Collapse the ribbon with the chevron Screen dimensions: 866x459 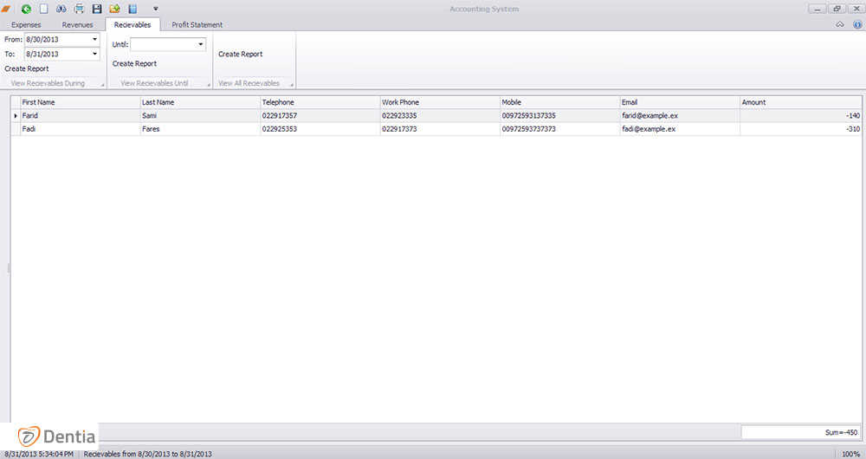(840, 25)
